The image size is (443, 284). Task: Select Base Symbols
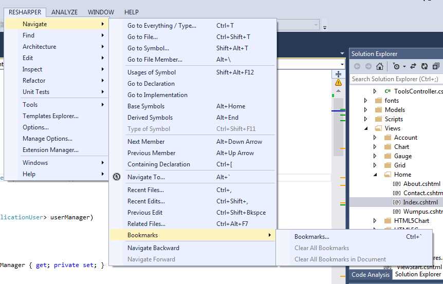(193, 106)
